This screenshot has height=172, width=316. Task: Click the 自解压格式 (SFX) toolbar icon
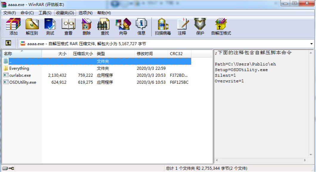click(x=221, y=24)
